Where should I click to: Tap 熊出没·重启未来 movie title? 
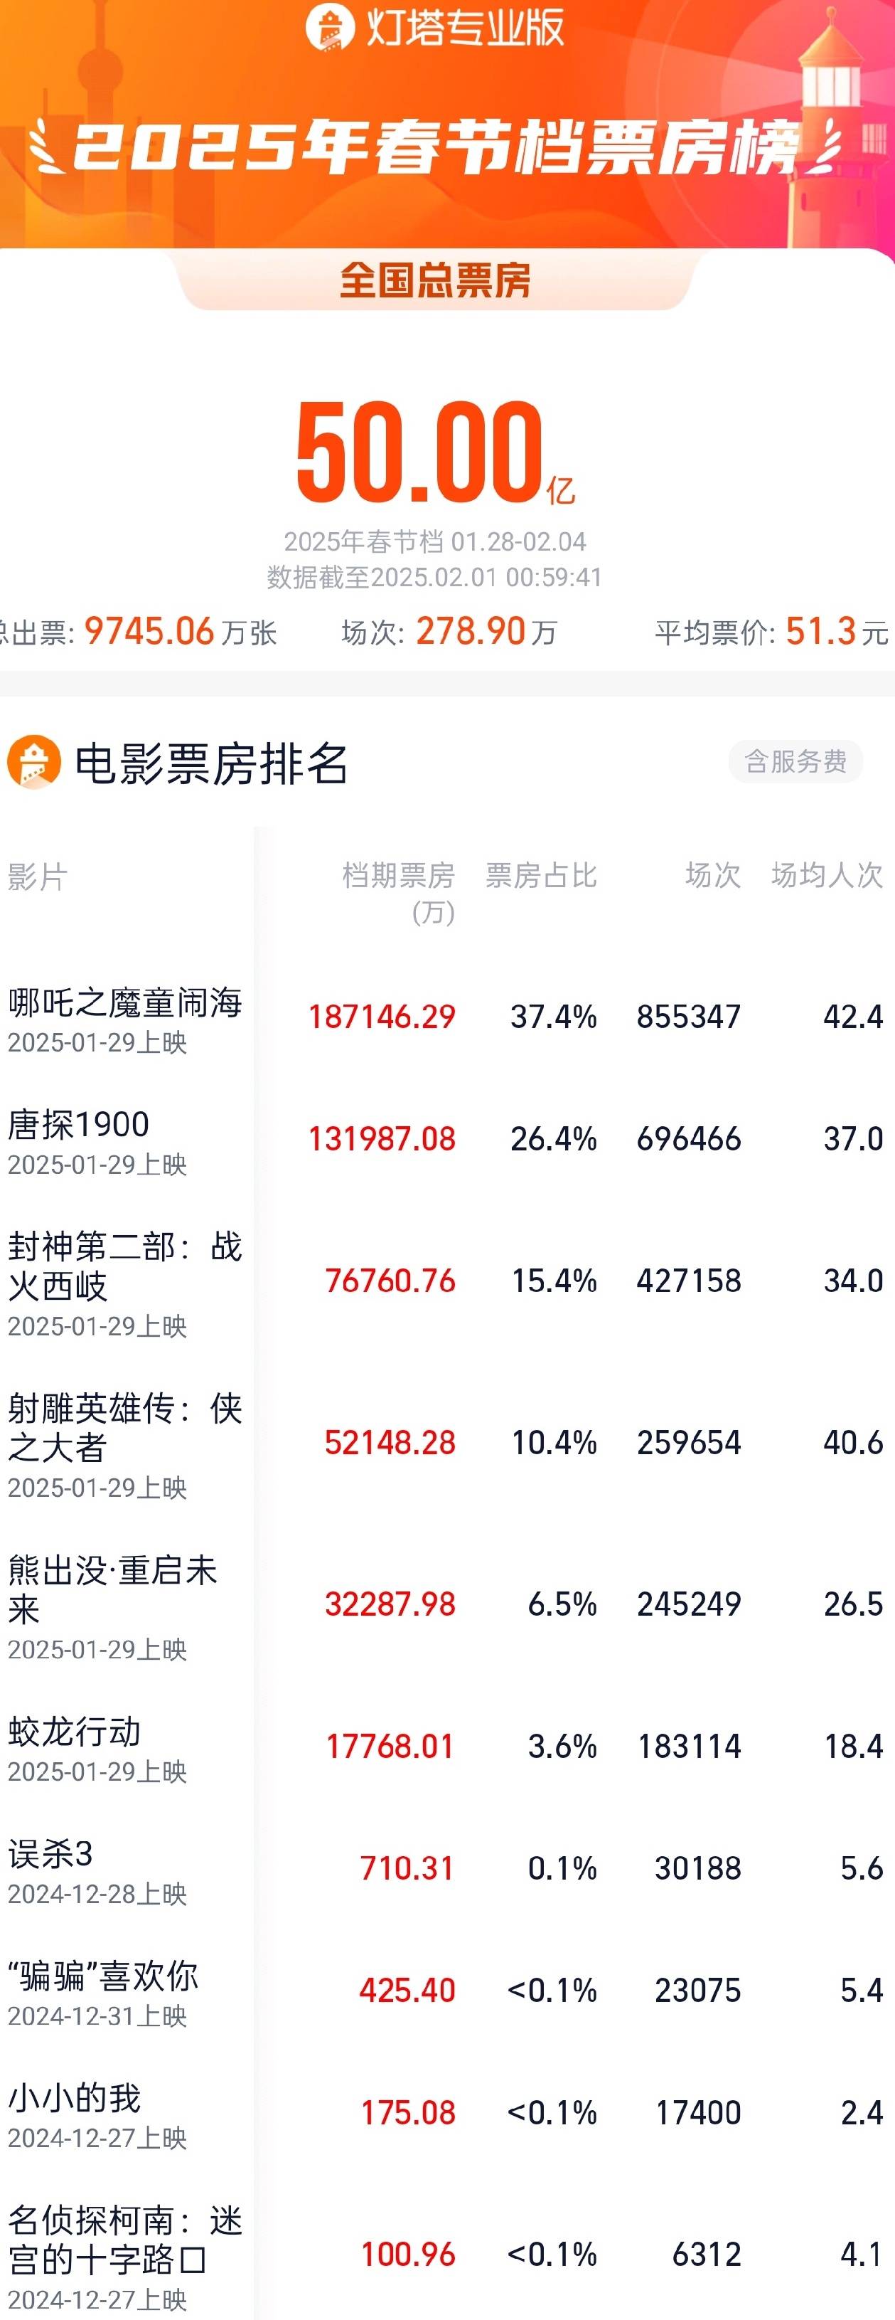(112, 1589)
